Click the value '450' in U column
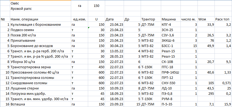Viewport: 232px width, 107px height. 96,67
